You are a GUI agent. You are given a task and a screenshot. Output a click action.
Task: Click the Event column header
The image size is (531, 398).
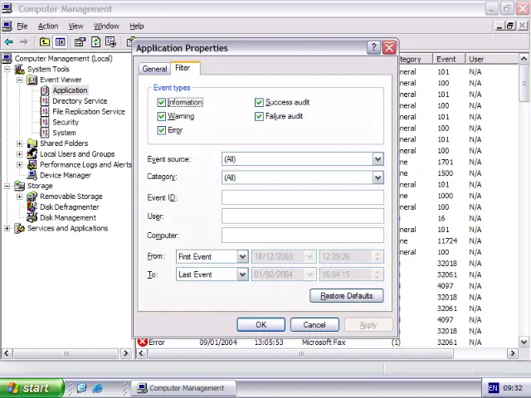pyautogui.click(x=449, y=59)
